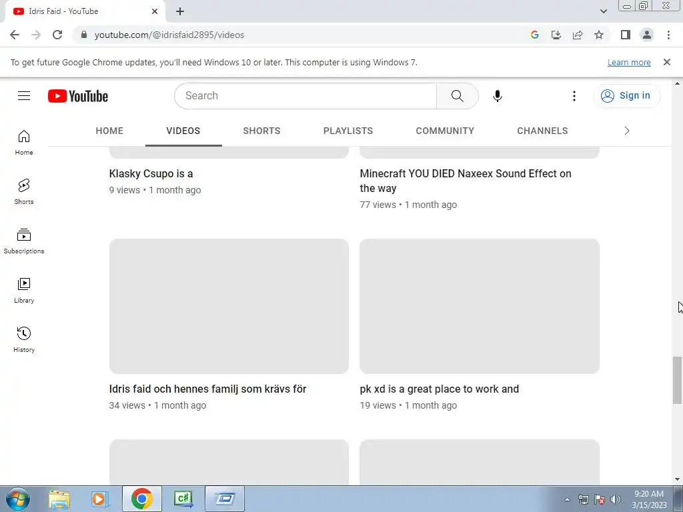Open the PLAYLISTS tab
The width and height of the screenshot is (683, 512).
coord(348,131)
